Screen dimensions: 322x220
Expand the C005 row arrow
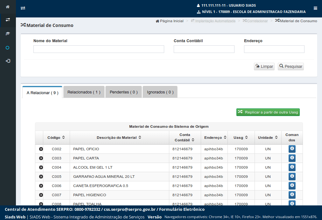click(x=41, y=177)
